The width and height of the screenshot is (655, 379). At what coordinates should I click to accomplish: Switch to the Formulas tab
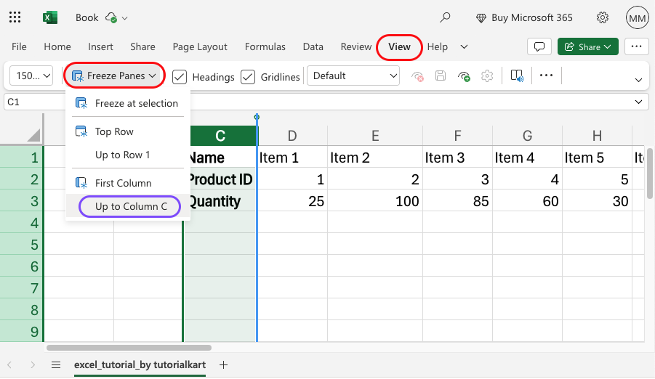tap(265, 46)
